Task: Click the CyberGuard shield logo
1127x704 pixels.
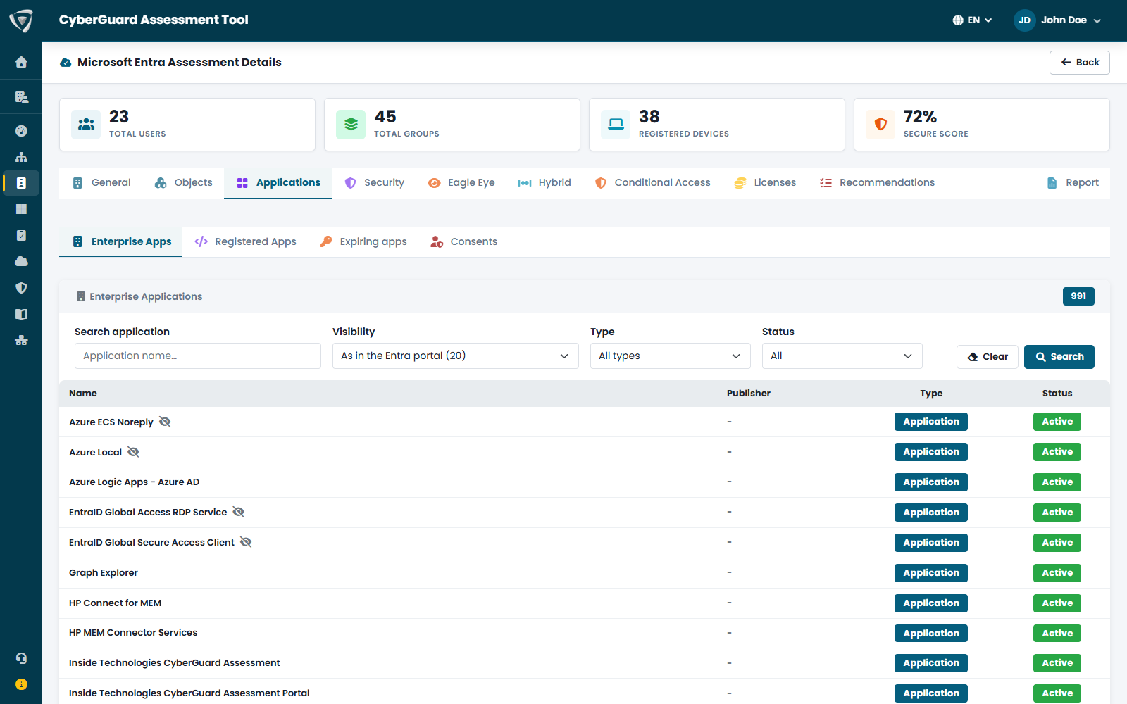Action: [x=21, y=20]
